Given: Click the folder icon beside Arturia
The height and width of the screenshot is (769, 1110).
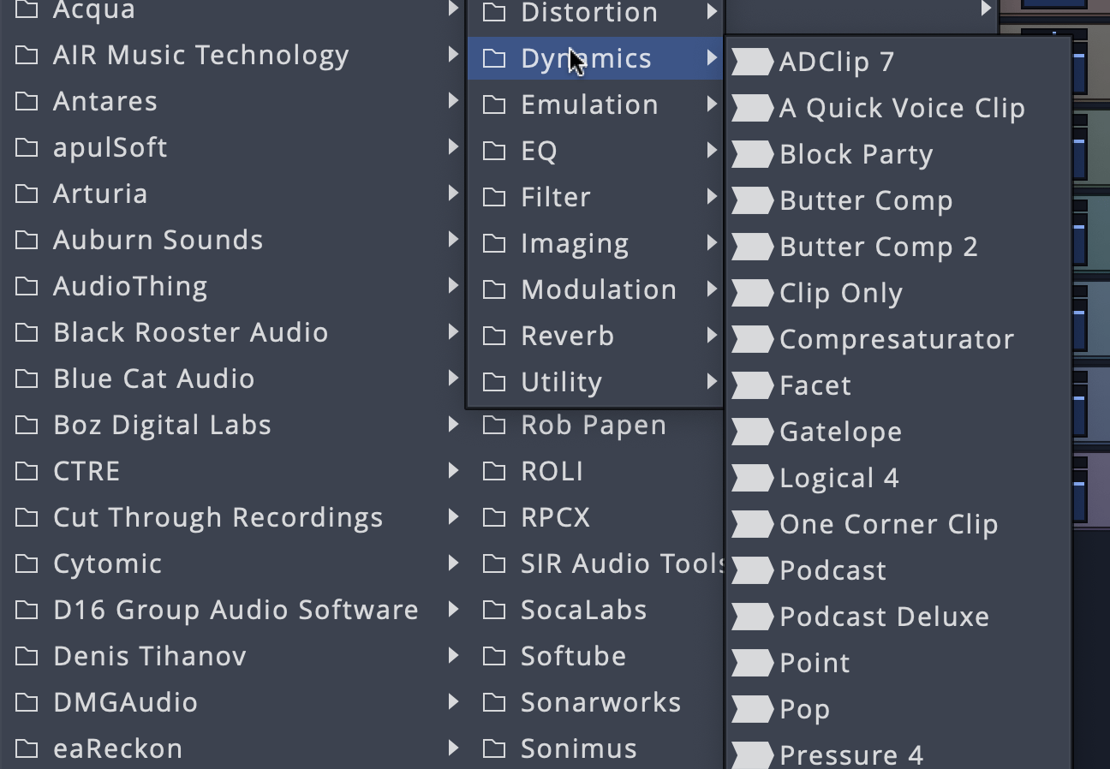Looking at the screenshot, I should click(x=26, y=194).
